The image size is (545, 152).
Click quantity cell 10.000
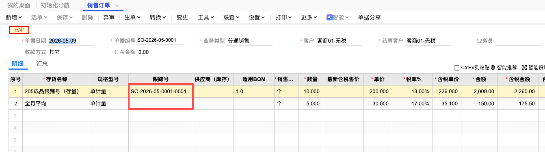(311, 92)
